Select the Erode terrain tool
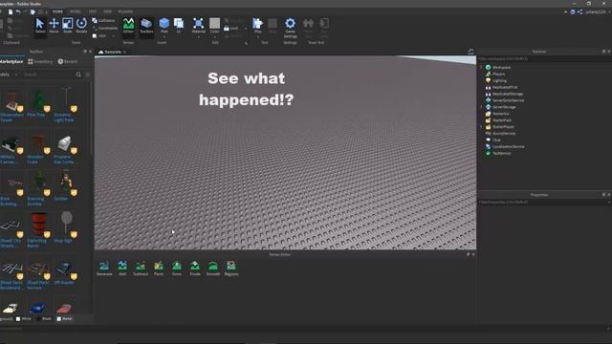Screen dimensions: 612x344 (x=195, y=269)
